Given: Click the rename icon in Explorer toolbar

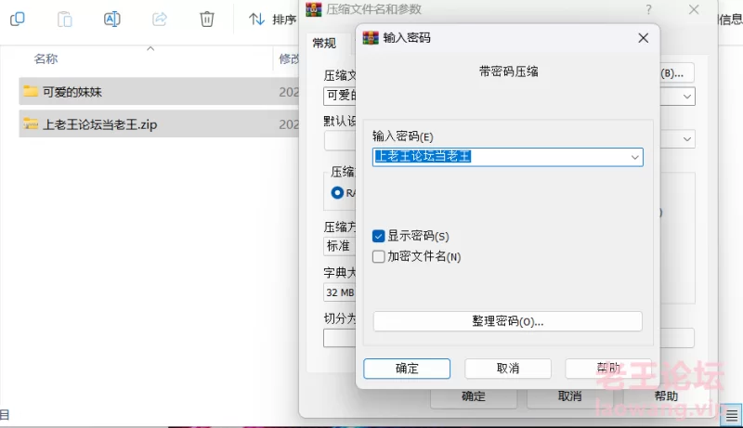Looking at the screenshot, I should (x=111, y=19).
